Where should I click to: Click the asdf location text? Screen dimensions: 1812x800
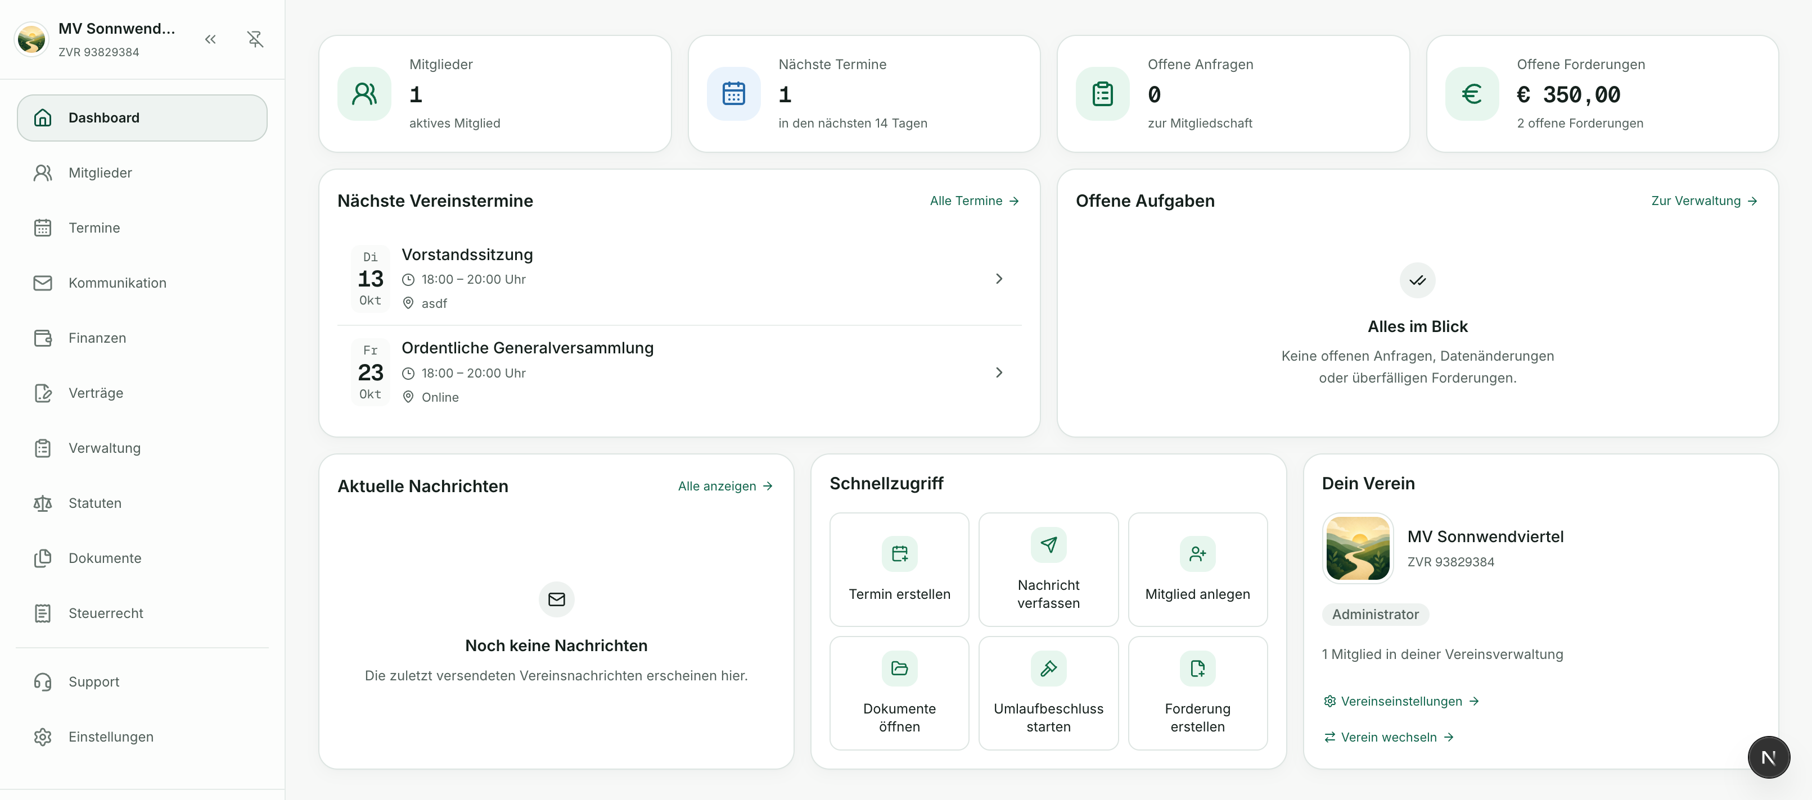[434, 304]
